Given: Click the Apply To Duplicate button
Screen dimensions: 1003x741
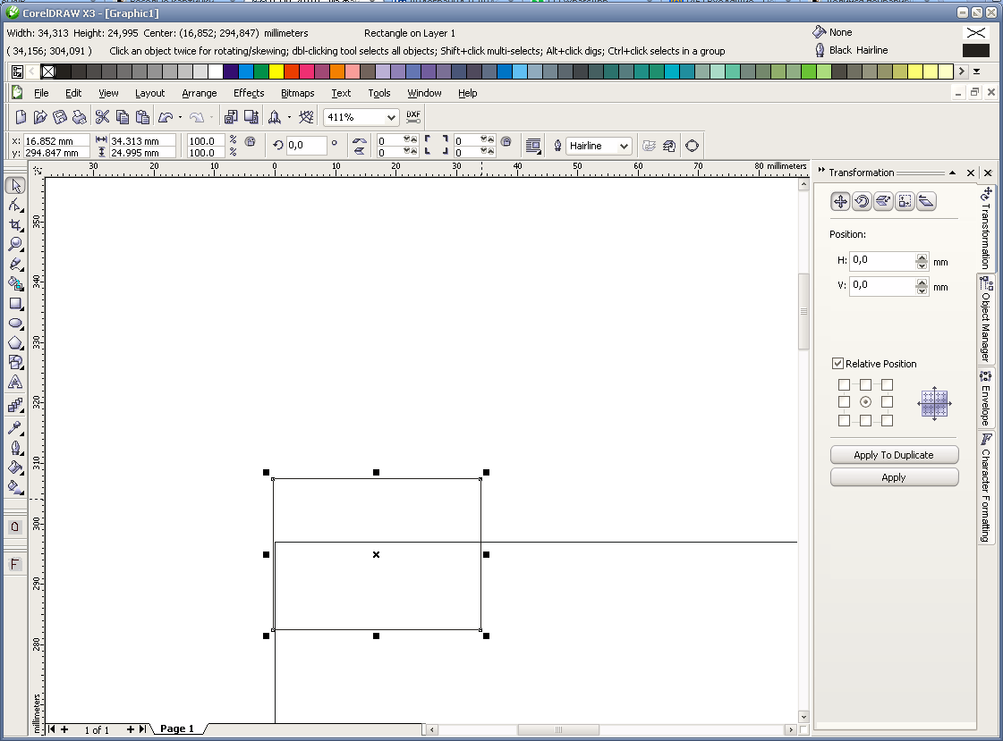Looking at the screenshot, I should point(894,455).
